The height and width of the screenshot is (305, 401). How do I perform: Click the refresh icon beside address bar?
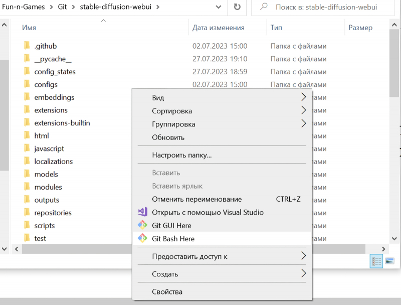click(x=237, y=7)
